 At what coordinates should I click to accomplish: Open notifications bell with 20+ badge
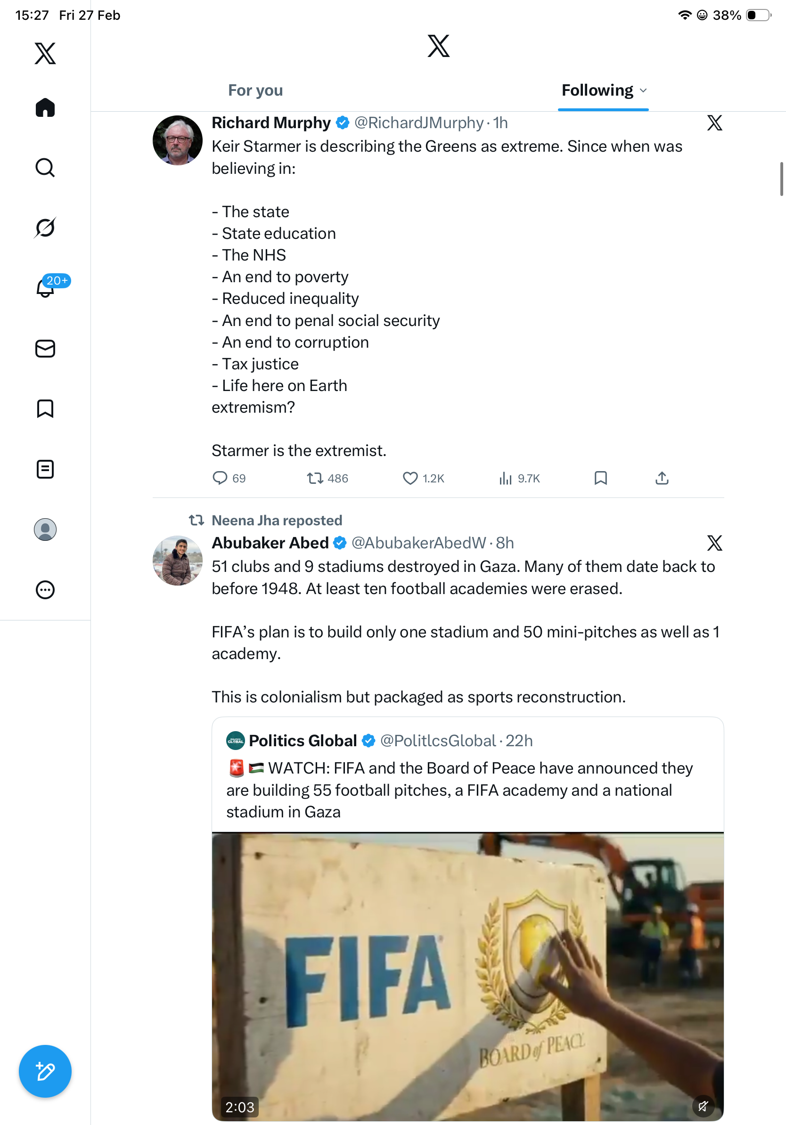(x=45, y=288)
